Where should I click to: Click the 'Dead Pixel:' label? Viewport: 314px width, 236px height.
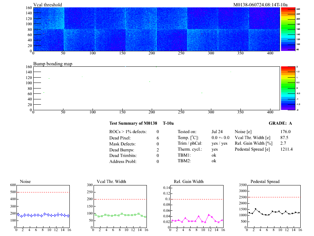120,138
